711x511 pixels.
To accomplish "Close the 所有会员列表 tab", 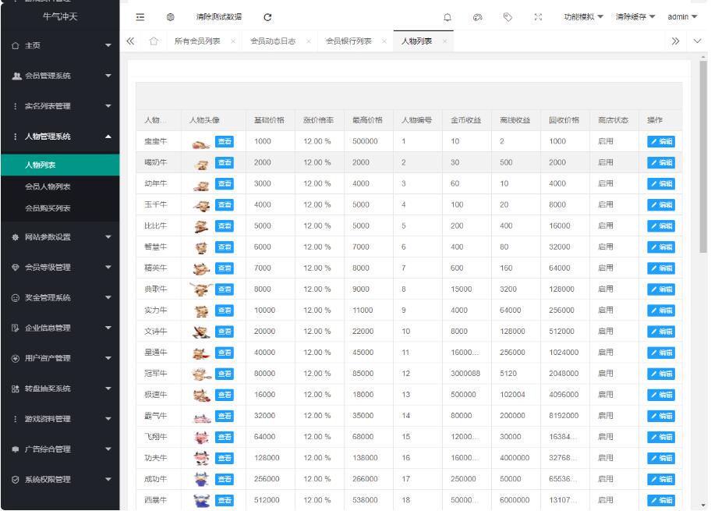I will coord(235,41).
